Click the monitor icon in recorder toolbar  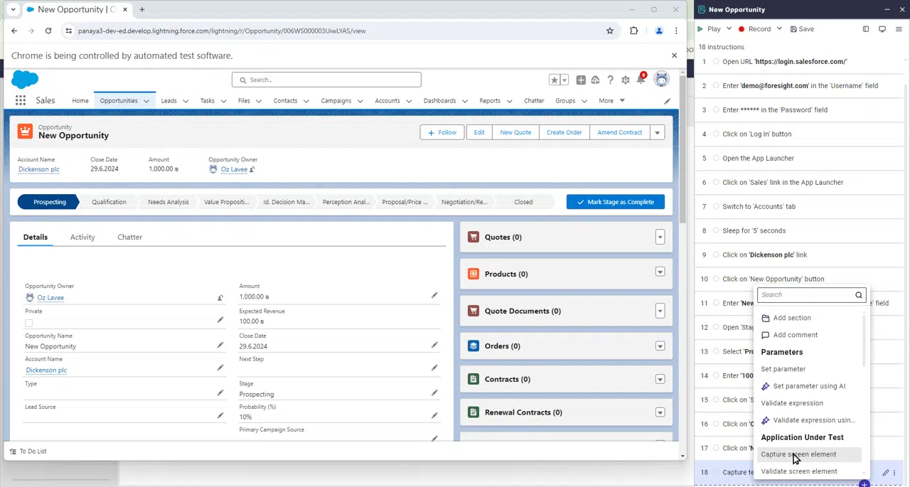click(x=882, y=29)
